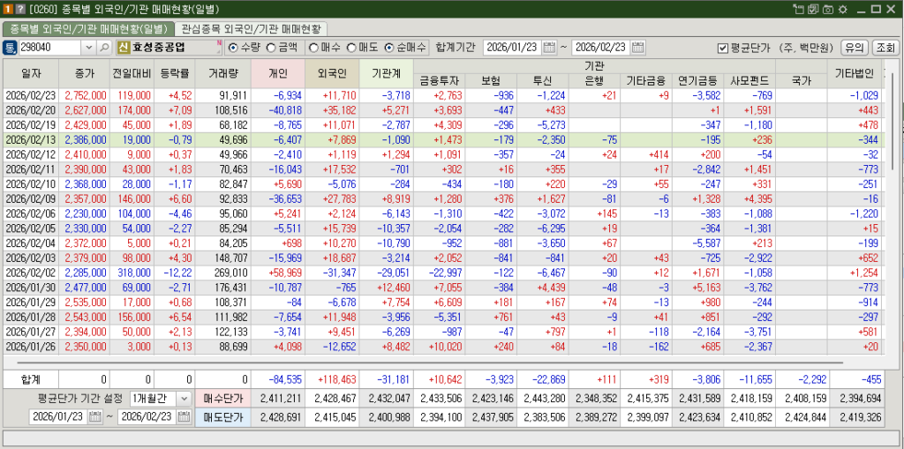
Task: Expand the stock code 298040 dropdown
Action: click(x=89, y=47)
